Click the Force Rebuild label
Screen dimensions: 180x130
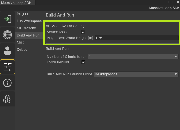pyautogui.click(x=58, y=62)
